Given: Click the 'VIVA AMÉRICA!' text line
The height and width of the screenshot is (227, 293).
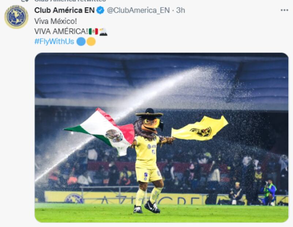Looking at the screenshot, I should point(61,31).
